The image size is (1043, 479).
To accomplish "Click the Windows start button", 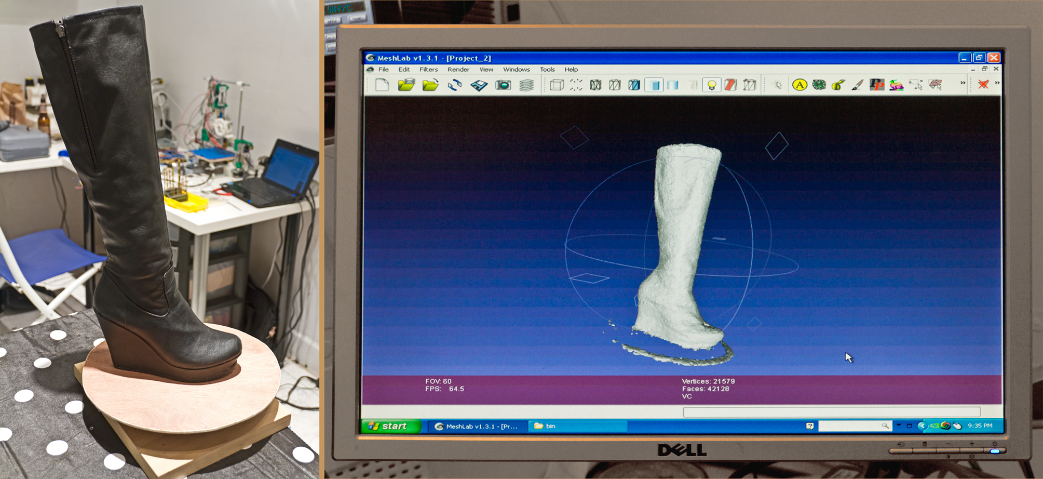I will pos(391,426).
